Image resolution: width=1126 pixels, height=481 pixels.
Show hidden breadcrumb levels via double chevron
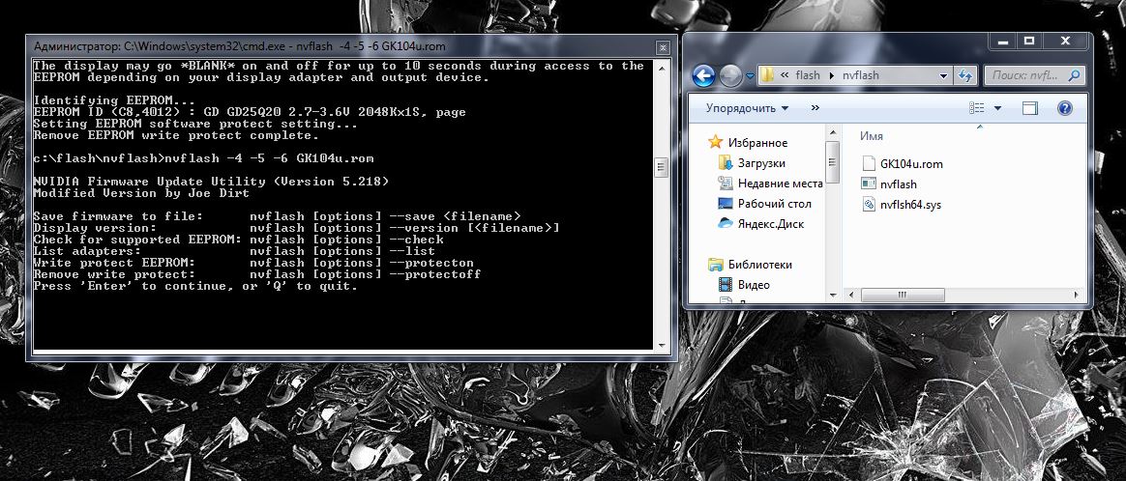coord(785,75)
